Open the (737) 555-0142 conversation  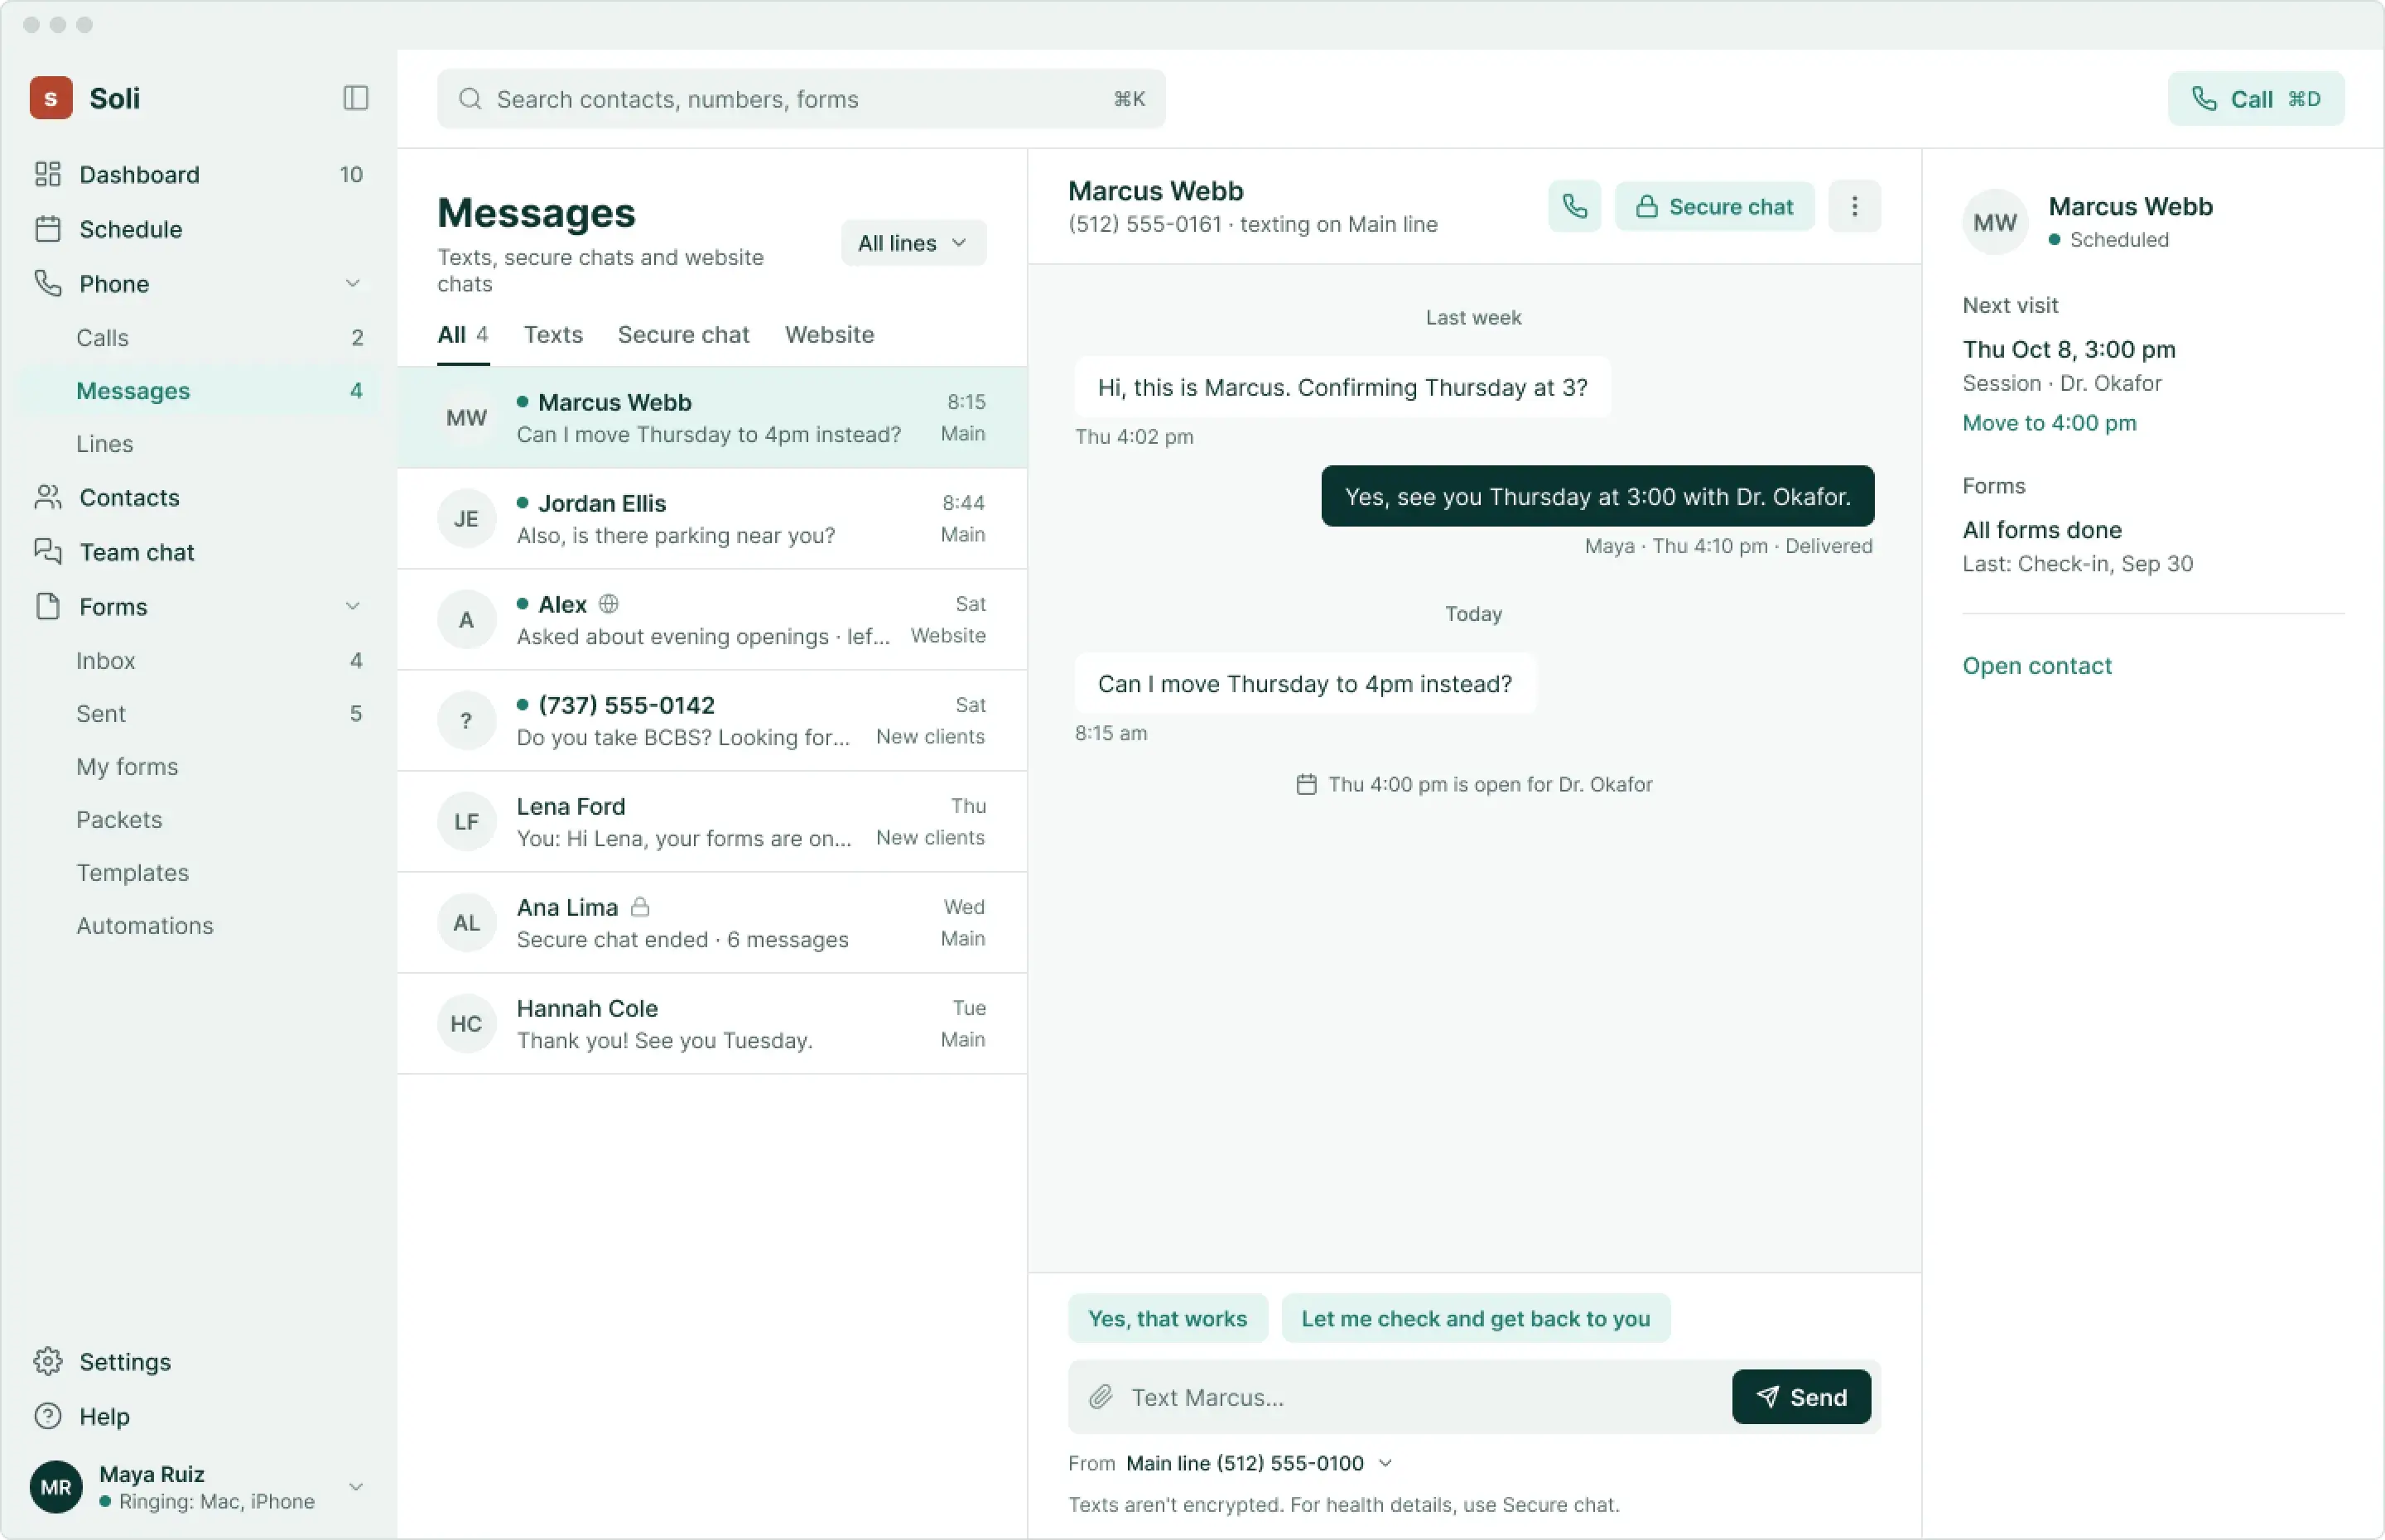712,721
